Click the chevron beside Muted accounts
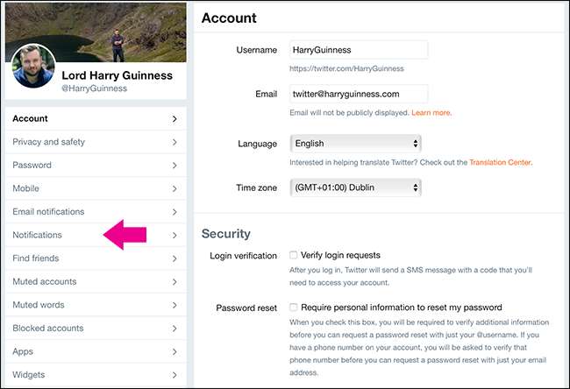The height and width of the screenshot is (389, 570). pos(175,282)
